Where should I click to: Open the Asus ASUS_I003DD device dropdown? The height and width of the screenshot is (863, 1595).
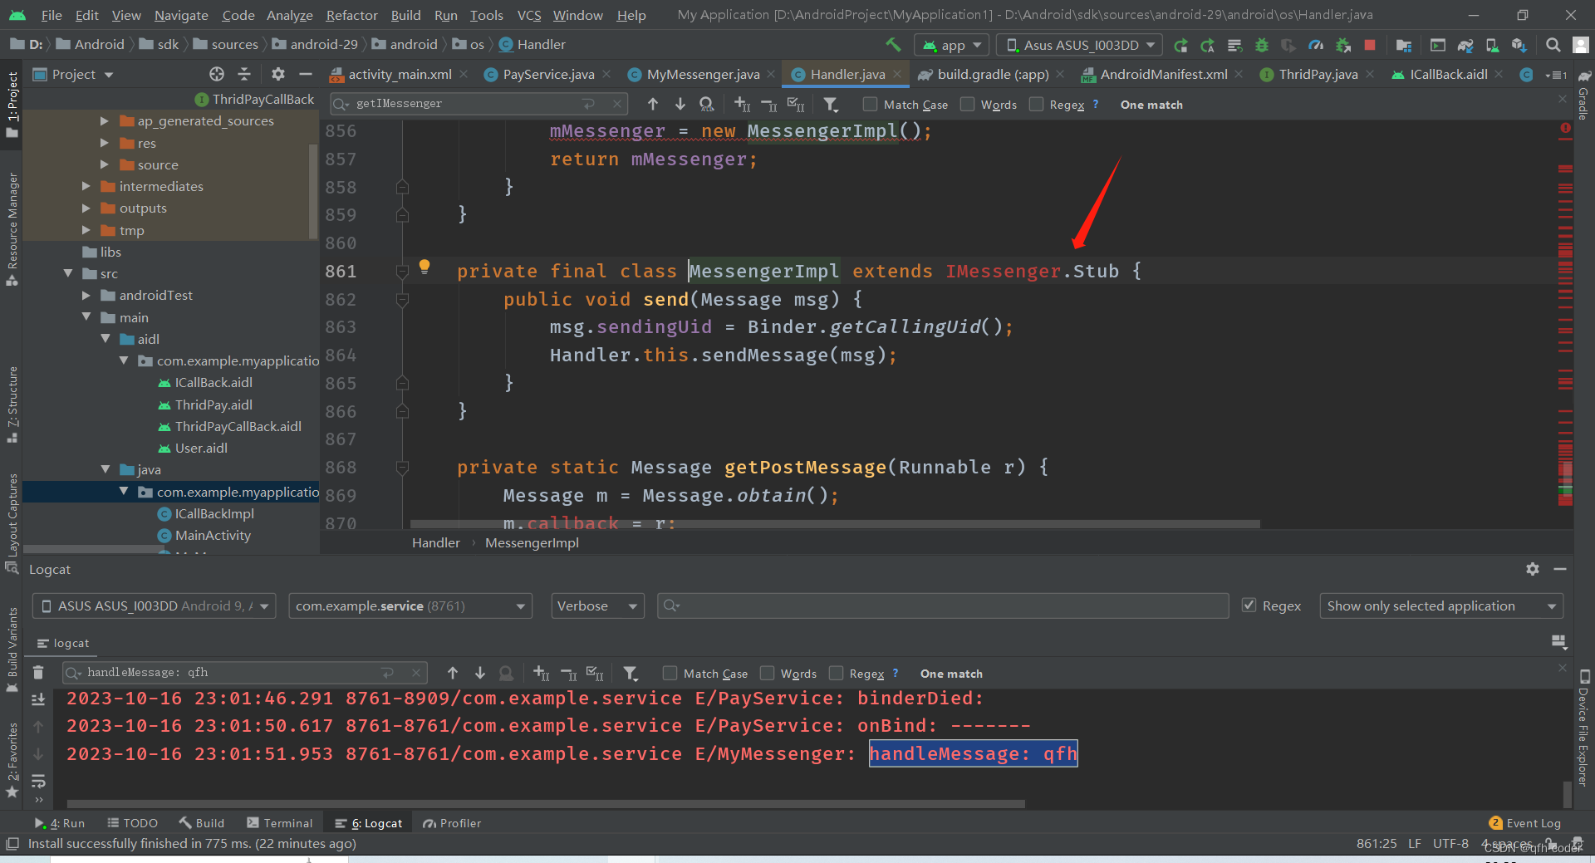click(1080, 45)
